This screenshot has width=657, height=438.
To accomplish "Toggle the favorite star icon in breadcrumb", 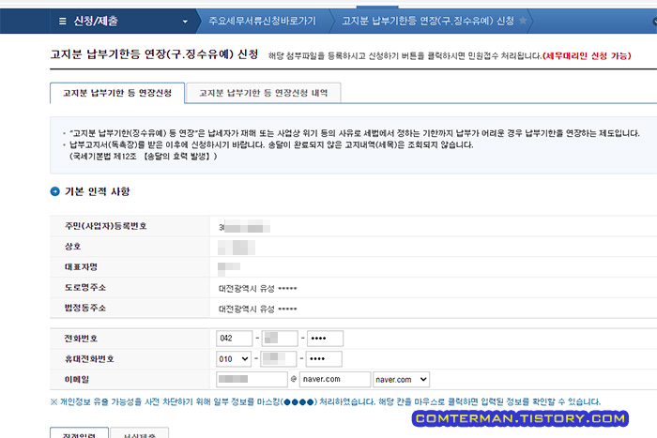I will pyautogui.click(x=523, y=20).
